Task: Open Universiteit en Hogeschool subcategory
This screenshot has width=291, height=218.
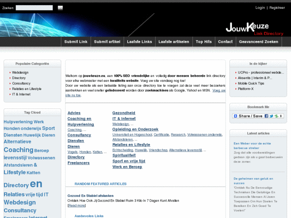Action: (132, 134)
